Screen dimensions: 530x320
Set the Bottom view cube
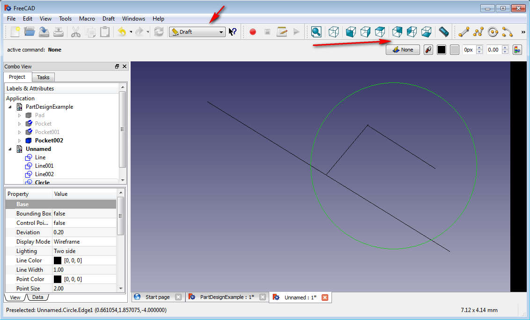[426, 32]
